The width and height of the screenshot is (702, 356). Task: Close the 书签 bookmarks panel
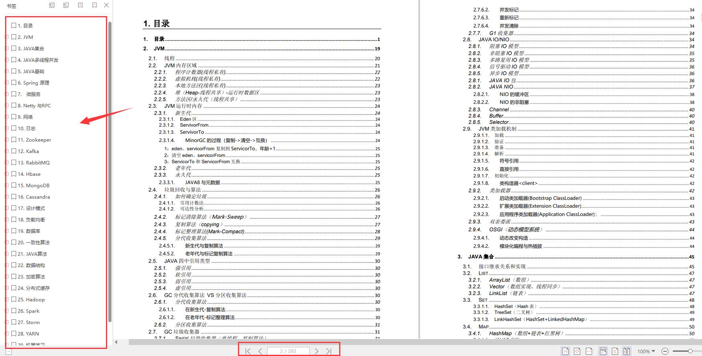point(106,5)
